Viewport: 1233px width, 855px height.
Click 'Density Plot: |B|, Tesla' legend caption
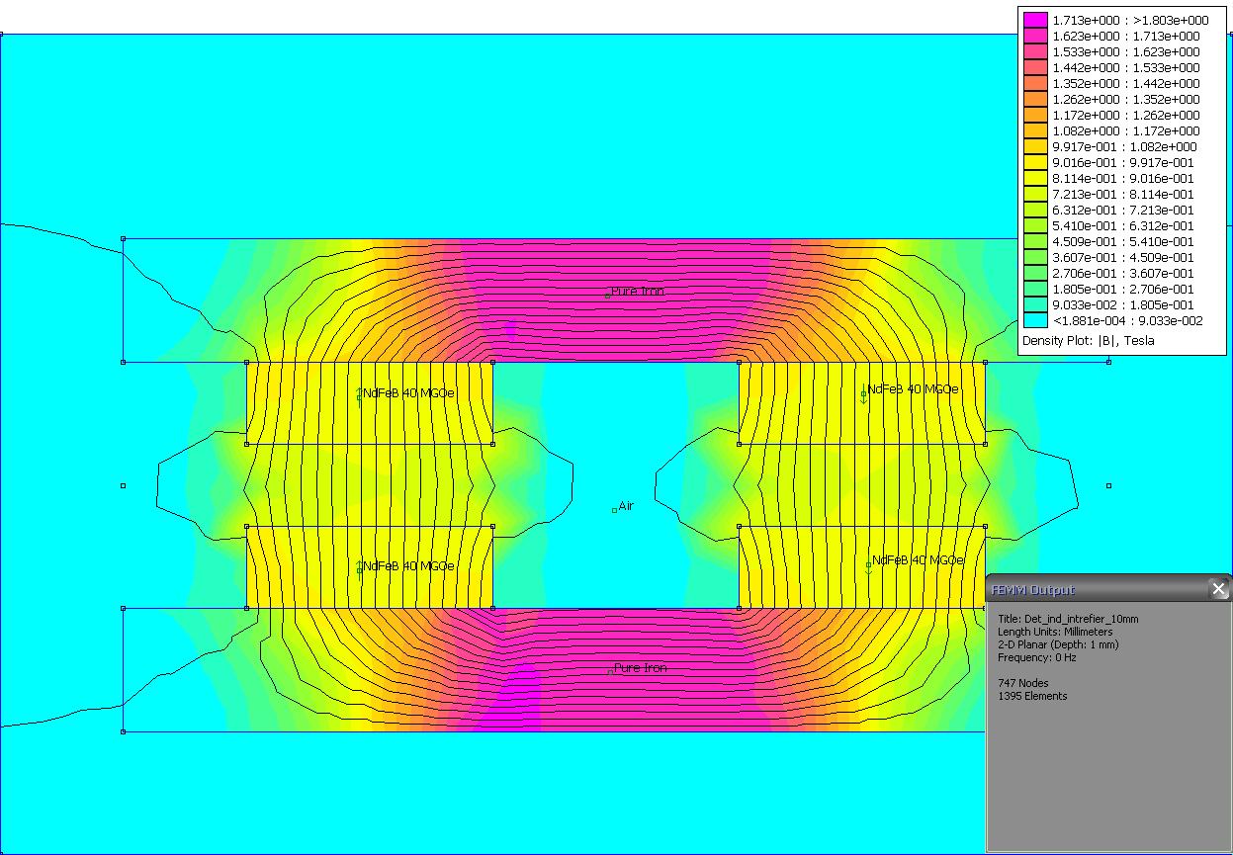pyautogui.click(x=1088, y=340)
